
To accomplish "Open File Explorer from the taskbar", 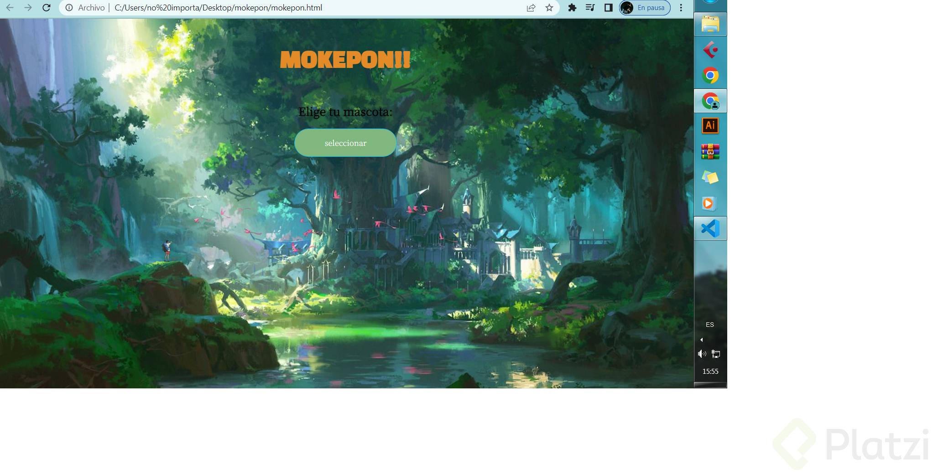I will pyautogui.click(x=710, y=24).
